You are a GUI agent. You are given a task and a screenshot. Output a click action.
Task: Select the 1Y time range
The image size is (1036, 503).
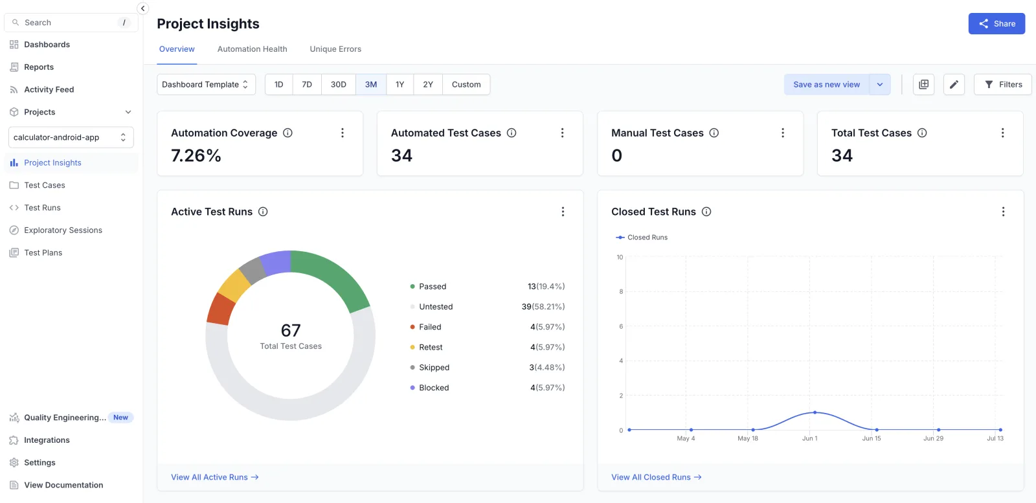coord(400,84)
